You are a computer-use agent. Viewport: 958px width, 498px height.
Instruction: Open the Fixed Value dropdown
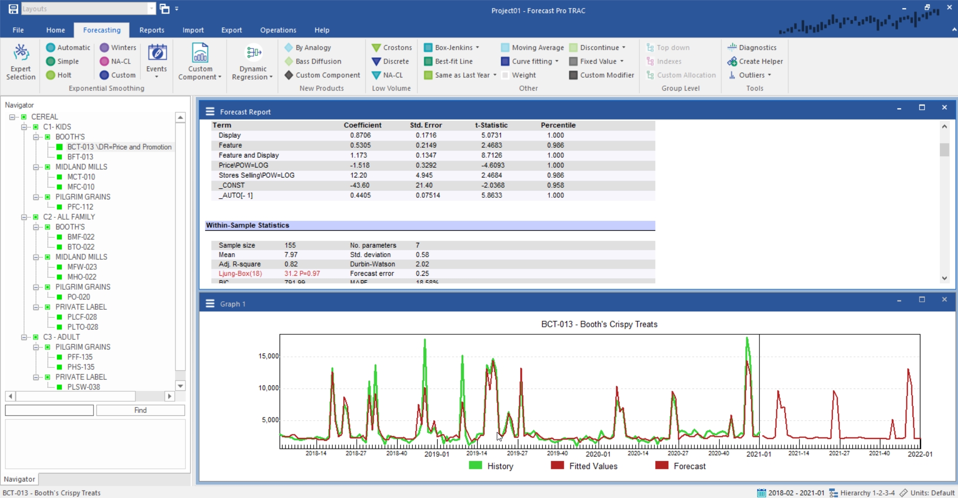tap(622, 61)
